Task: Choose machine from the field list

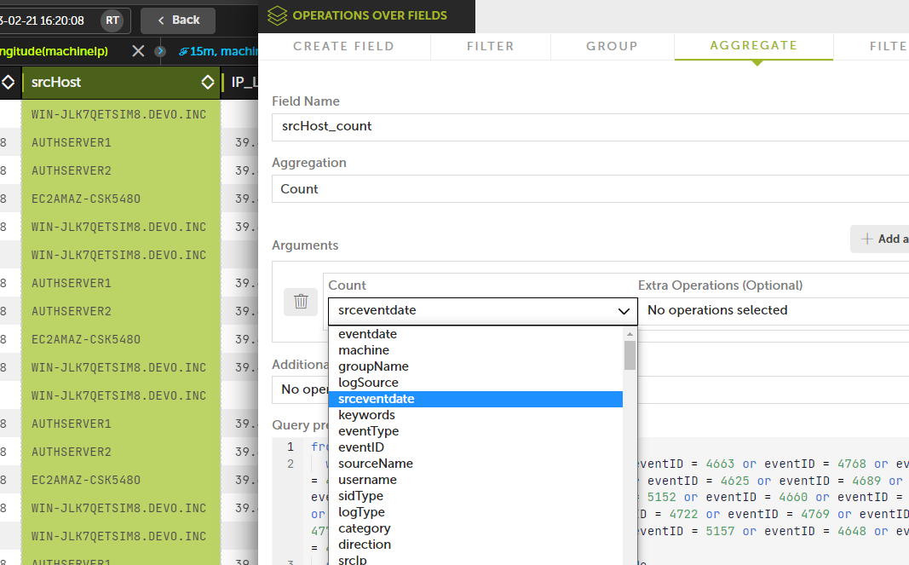Action: pos(475,350)
